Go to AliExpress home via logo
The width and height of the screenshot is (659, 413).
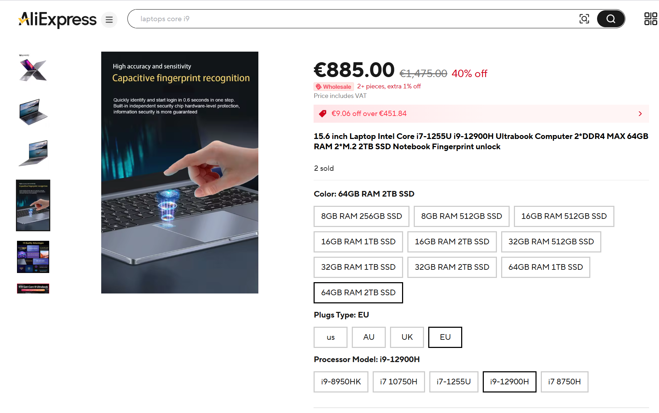(x=57, y=19)
